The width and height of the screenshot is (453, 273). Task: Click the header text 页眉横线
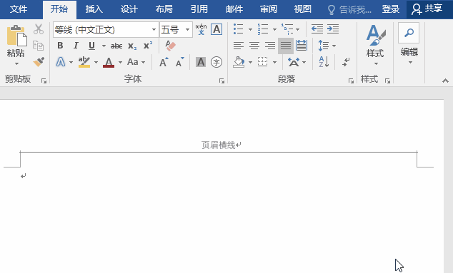point(219,145)
